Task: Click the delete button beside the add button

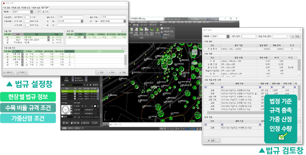Action: click(46, 12)
